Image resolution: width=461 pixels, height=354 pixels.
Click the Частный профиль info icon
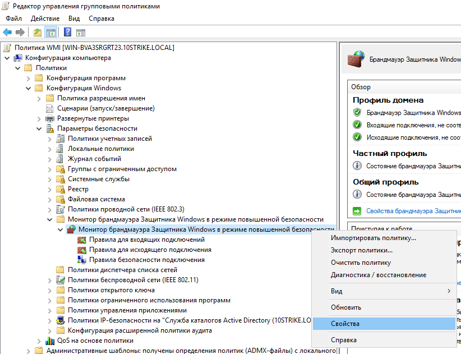click(x=357, y=166)
